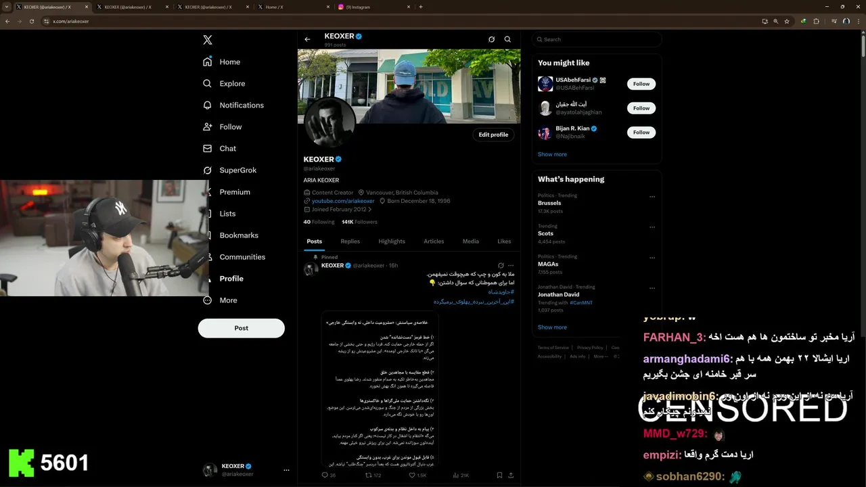Open SuperGrok from the sidebar
This screenshot has height=487, width=866.
point(229,170)
